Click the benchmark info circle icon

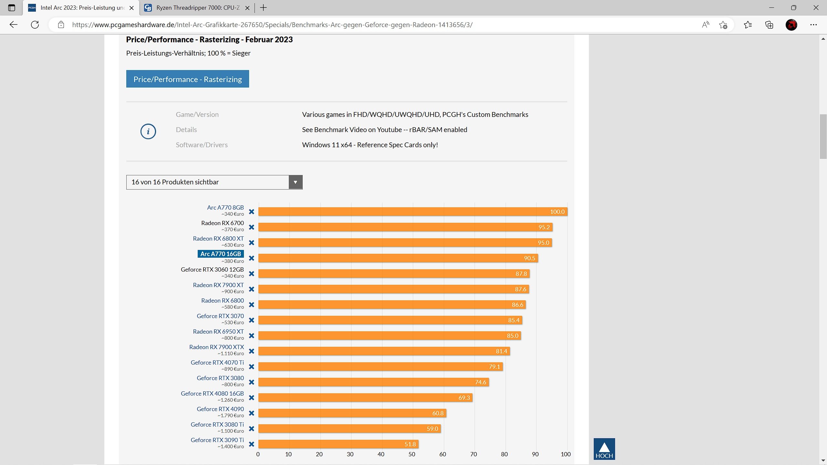(148, 131)
